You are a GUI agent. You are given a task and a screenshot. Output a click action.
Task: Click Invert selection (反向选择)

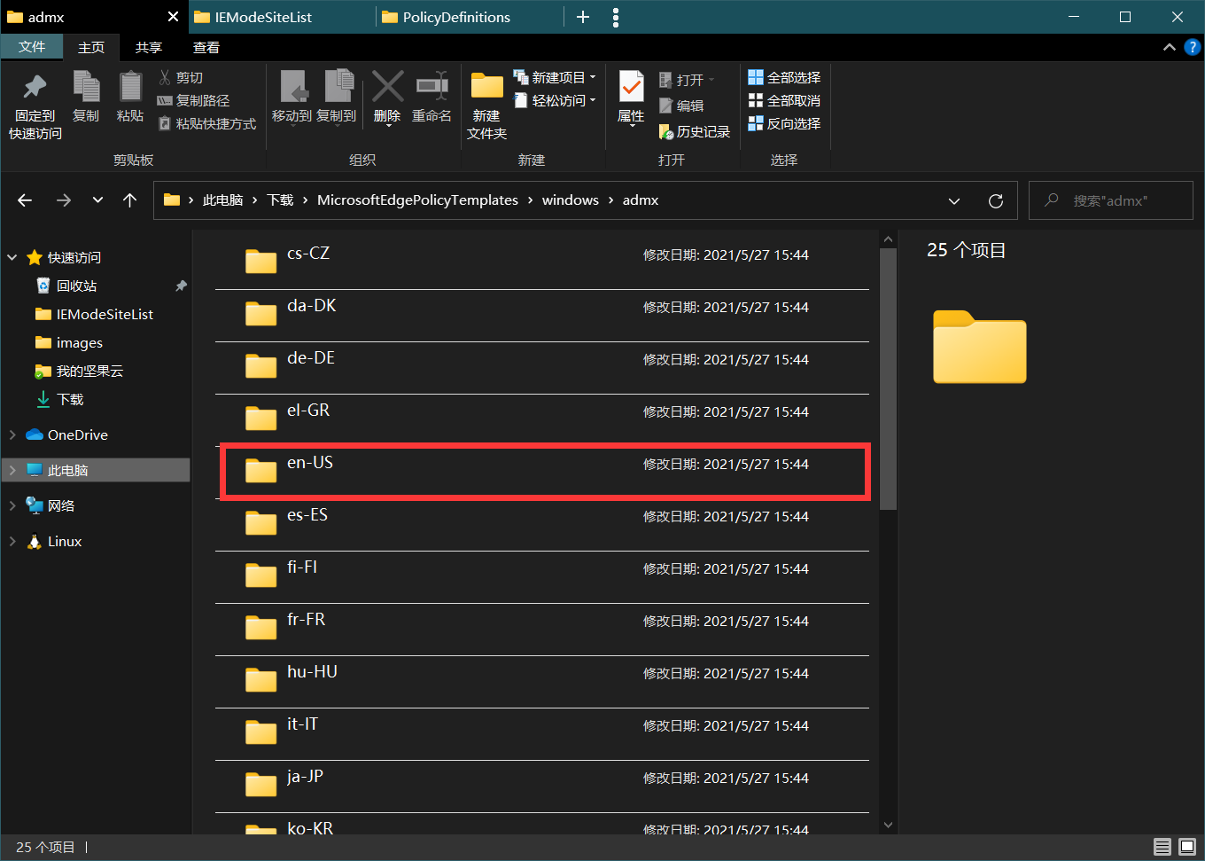784,124
